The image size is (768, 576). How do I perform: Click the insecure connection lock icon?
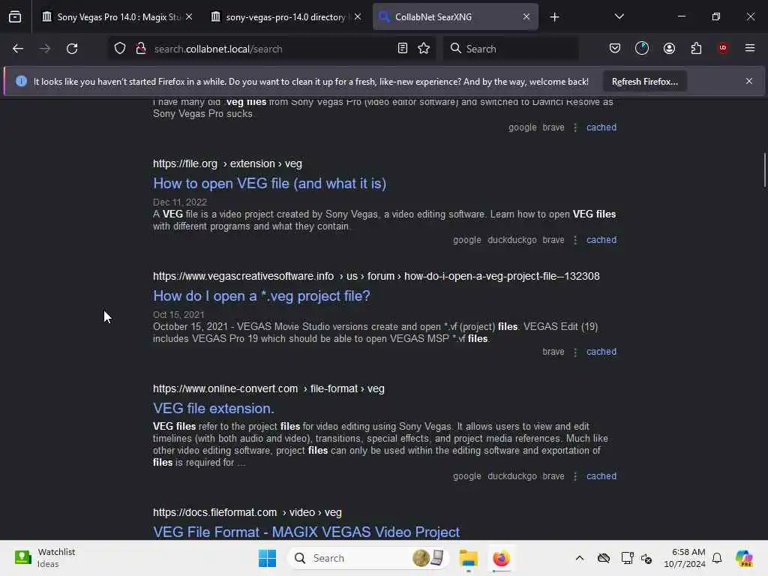point(141,49)
